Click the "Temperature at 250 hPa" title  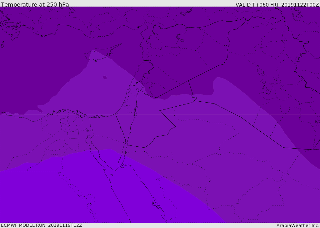[35, 4]
